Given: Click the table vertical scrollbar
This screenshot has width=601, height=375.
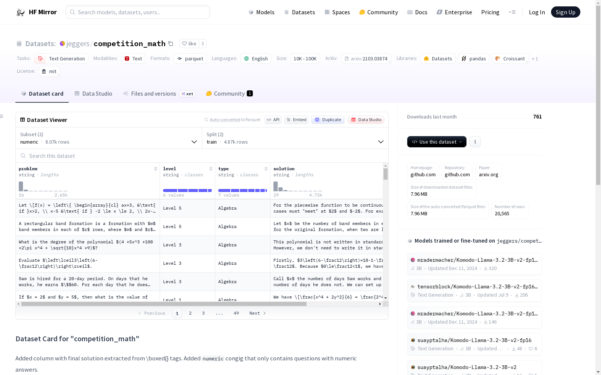Looking at the screenshot, I should pos(385,174).
